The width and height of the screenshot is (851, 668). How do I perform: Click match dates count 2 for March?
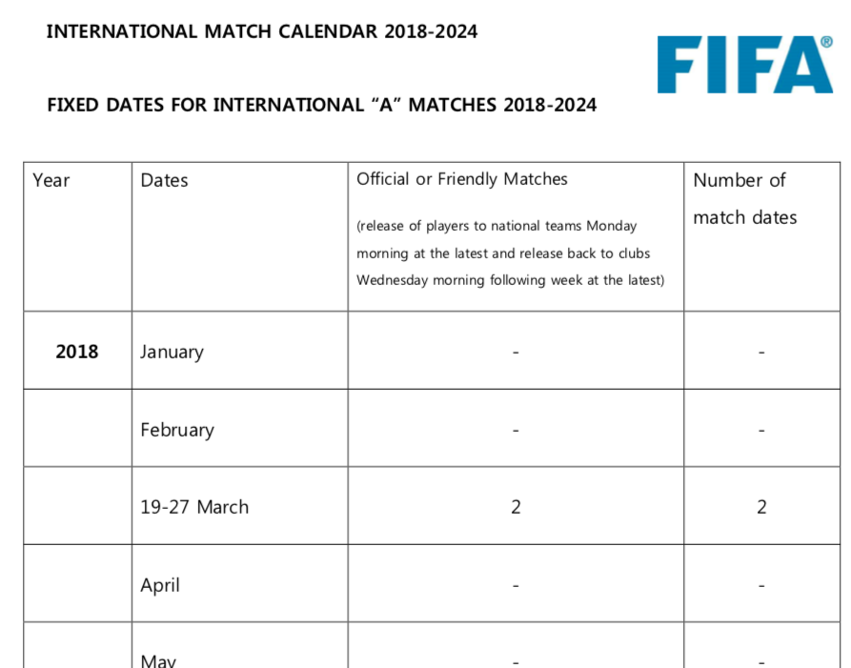pos(762,507)
